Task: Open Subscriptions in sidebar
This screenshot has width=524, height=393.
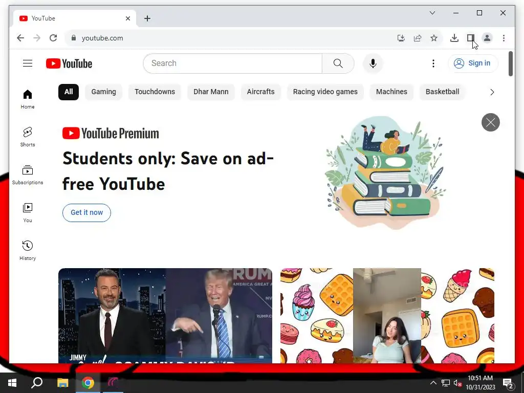Action: click(28, 175)
